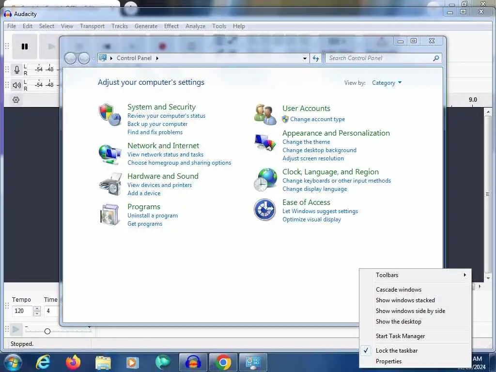Increase Tempo with the up stepper

pos(37,309)
